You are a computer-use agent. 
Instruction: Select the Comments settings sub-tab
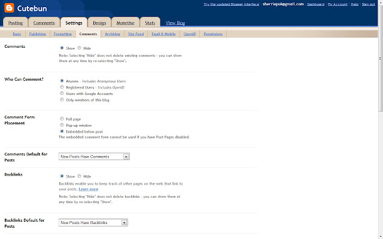pyautogui.click(x=88, y=34)
